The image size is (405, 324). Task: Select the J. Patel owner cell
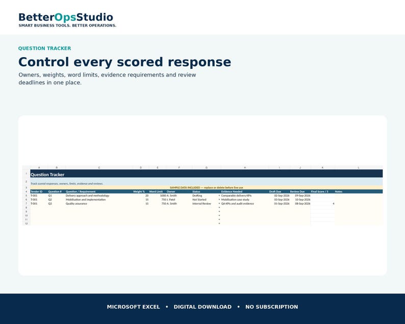(179, 200)
